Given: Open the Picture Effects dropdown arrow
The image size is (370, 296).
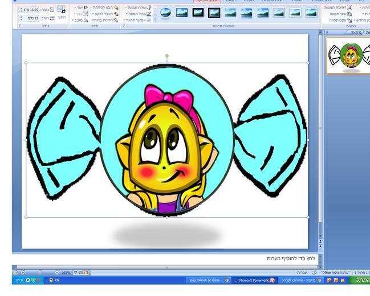Looking at the screenshot, I should pos(124,21).
